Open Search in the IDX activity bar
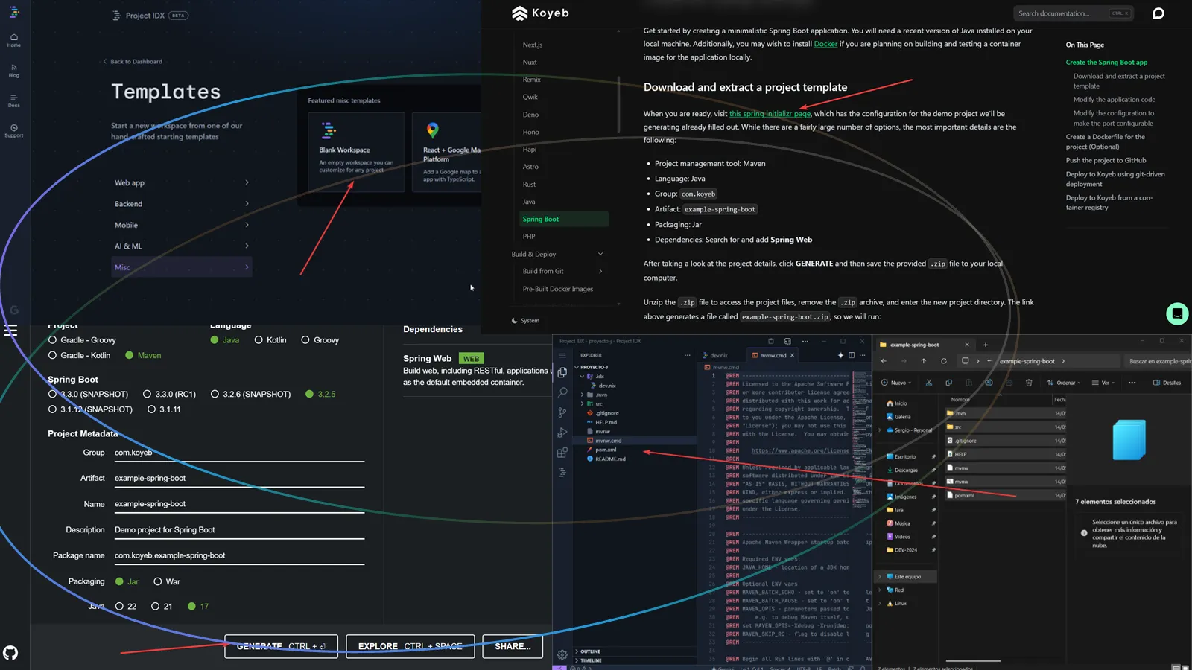This screenshot has height=670, width=1192. coord(562,392)
